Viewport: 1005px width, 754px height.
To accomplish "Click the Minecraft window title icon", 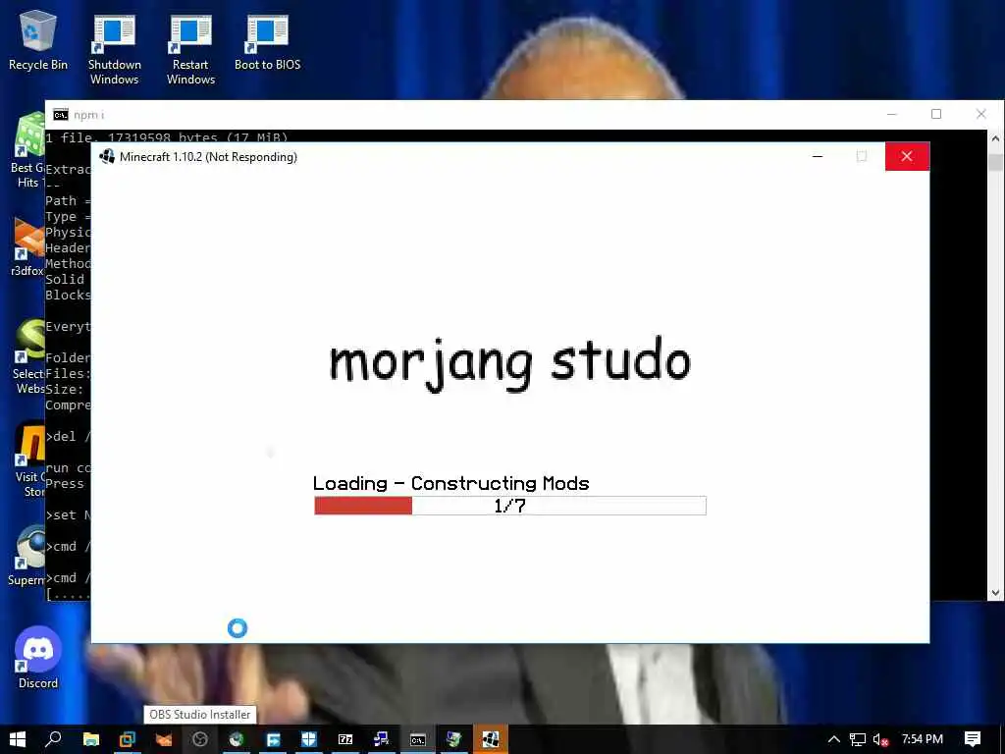I will [107, 156].
